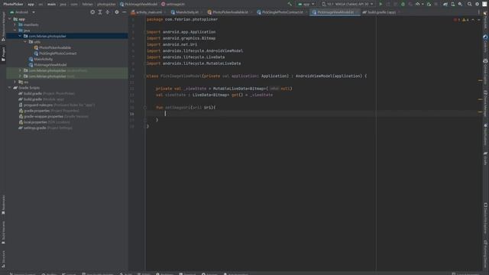Click the febrian breadcrumb in navigation bar
489x275 pixels.
(x=88, y=5)
